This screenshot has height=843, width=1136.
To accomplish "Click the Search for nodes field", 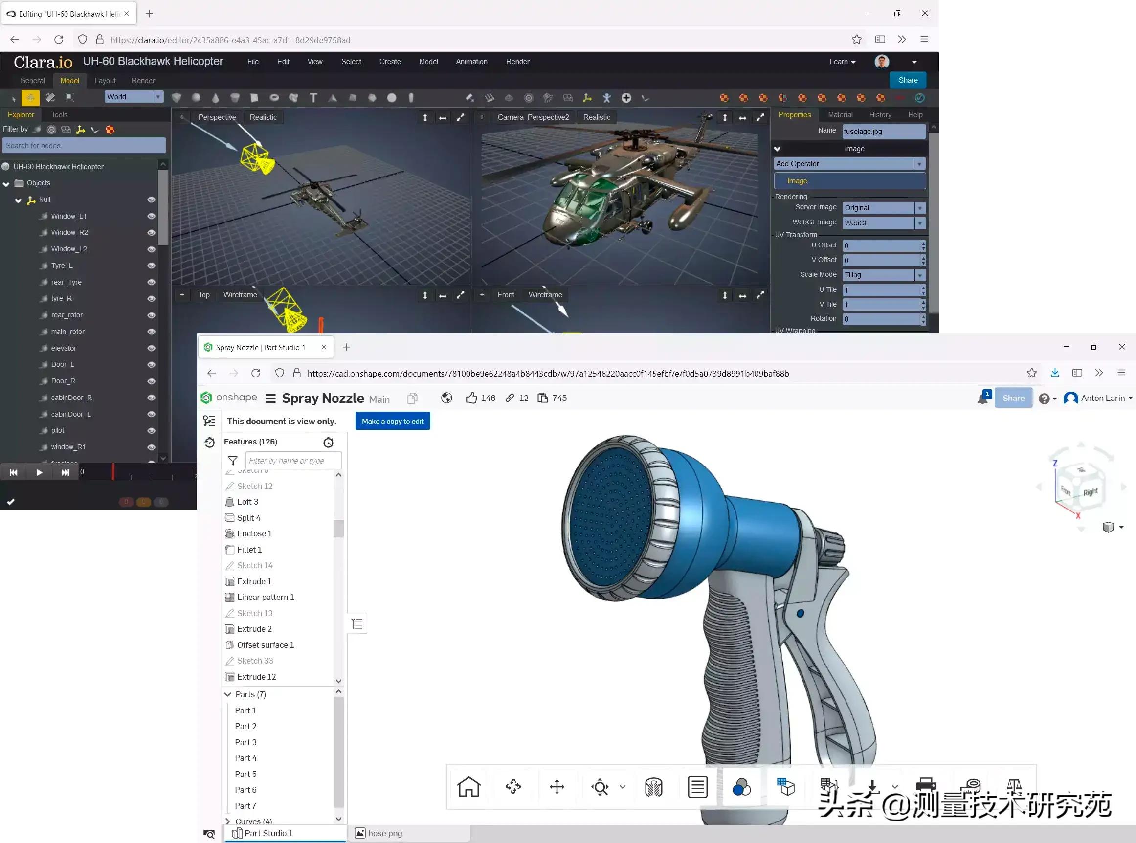I will [84, 145].
